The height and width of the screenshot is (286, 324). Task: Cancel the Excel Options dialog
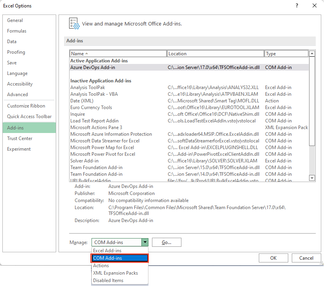tap(306, 258)
